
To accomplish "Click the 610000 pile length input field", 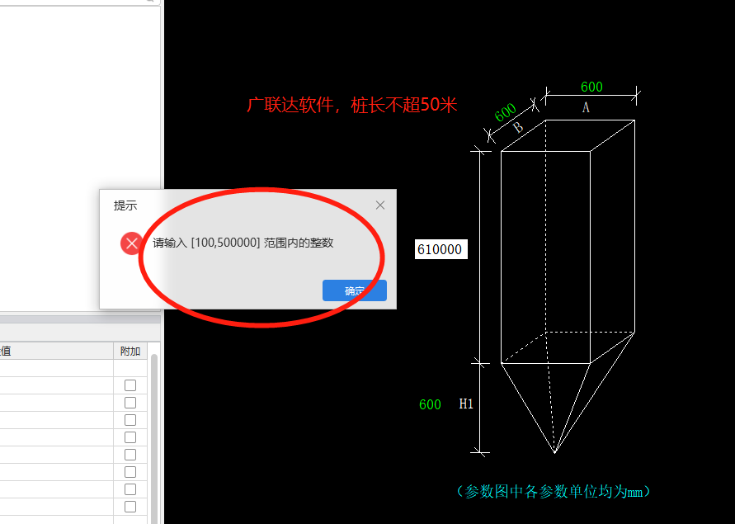I will (x=441, y=249).
